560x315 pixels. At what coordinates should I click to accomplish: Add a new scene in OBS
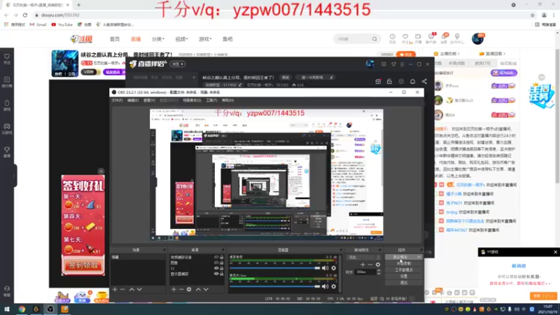click(x=115, y=289)
